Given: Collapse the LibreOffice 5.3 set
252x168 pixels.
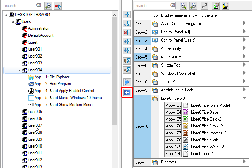Looking at the screenshot, I should click(x=244, y=98).
